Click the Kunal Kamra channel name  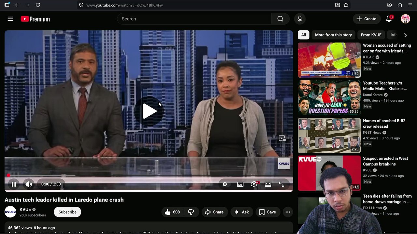[x=373, y=95]
